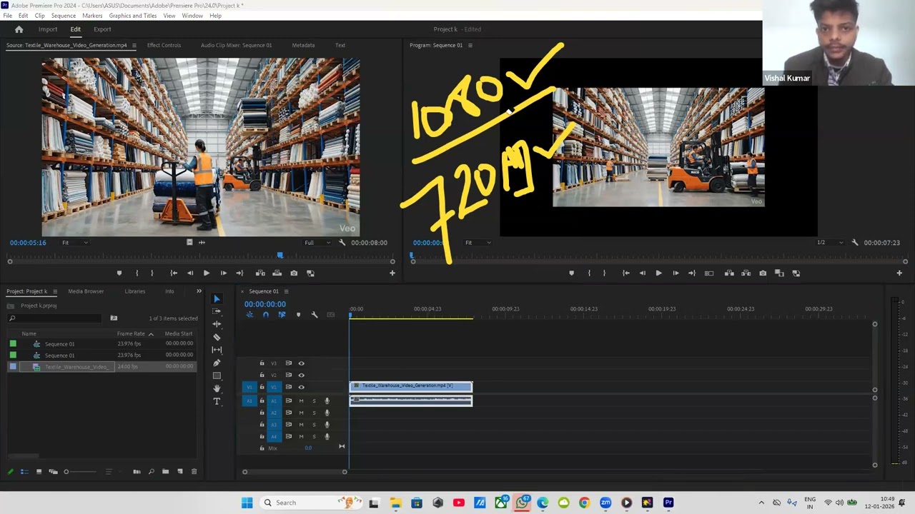This screenshot has height=514, width=915.
Task: Open Program monitor settings wrench
Action: pyautogui.click(x=855, y=243)
